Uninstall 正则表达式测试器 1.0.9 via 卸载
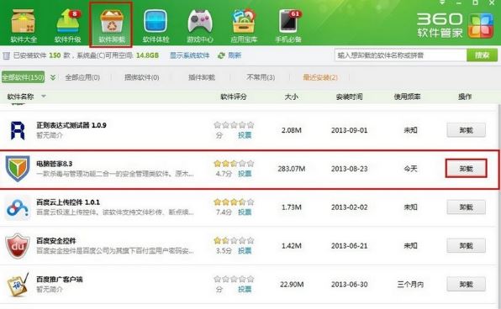 point(466,130)
